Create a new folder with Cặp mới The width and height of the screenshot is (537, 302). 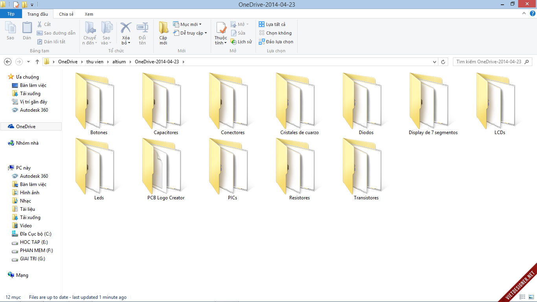[163, 33]
